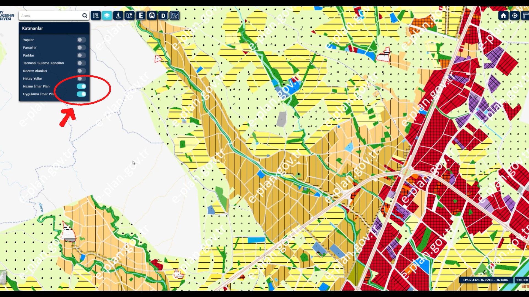Screen dimensions: 529x297
Task: Click the D toolbar button
Action: [163, 16]
